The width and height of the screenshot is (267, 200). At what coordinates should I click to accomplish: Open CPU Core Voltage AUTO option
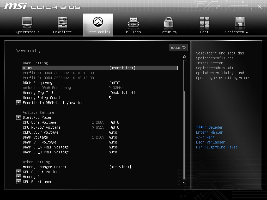pos(115,122)
